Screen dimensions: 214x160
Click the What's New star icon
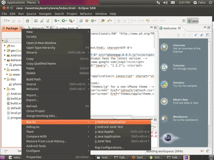164,101
